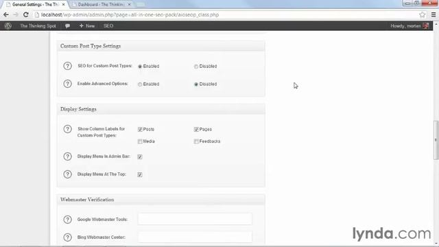Switch to the Dashboard browser tab

(100, 5)
